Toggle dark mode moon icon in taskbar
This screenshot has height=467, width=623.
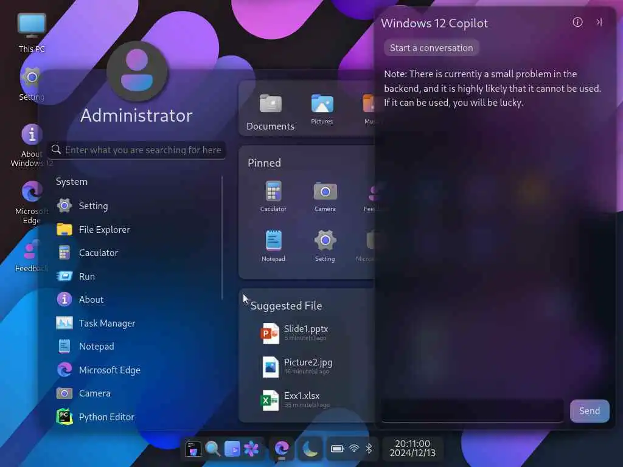(x=310, y=449)
